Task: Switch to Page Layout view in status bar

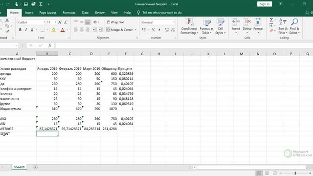Action: [267, 173]
